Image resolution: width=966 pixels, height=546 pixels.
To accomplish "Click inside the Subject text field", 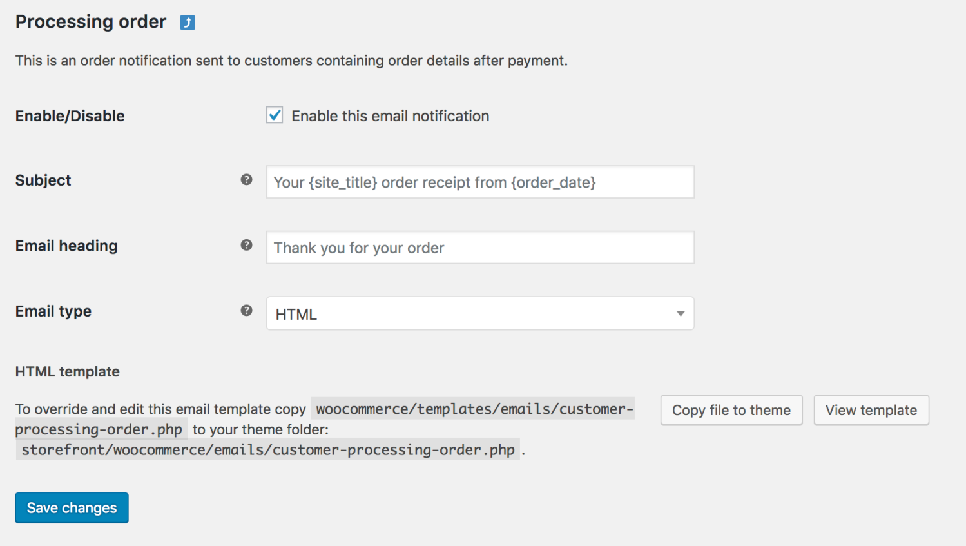I will coord(479,182).
